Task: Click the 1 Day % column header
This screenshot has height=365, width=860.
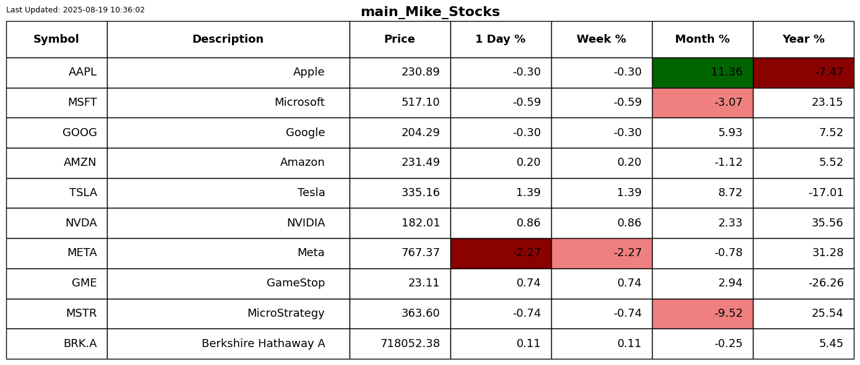Action: pos(501,40)
